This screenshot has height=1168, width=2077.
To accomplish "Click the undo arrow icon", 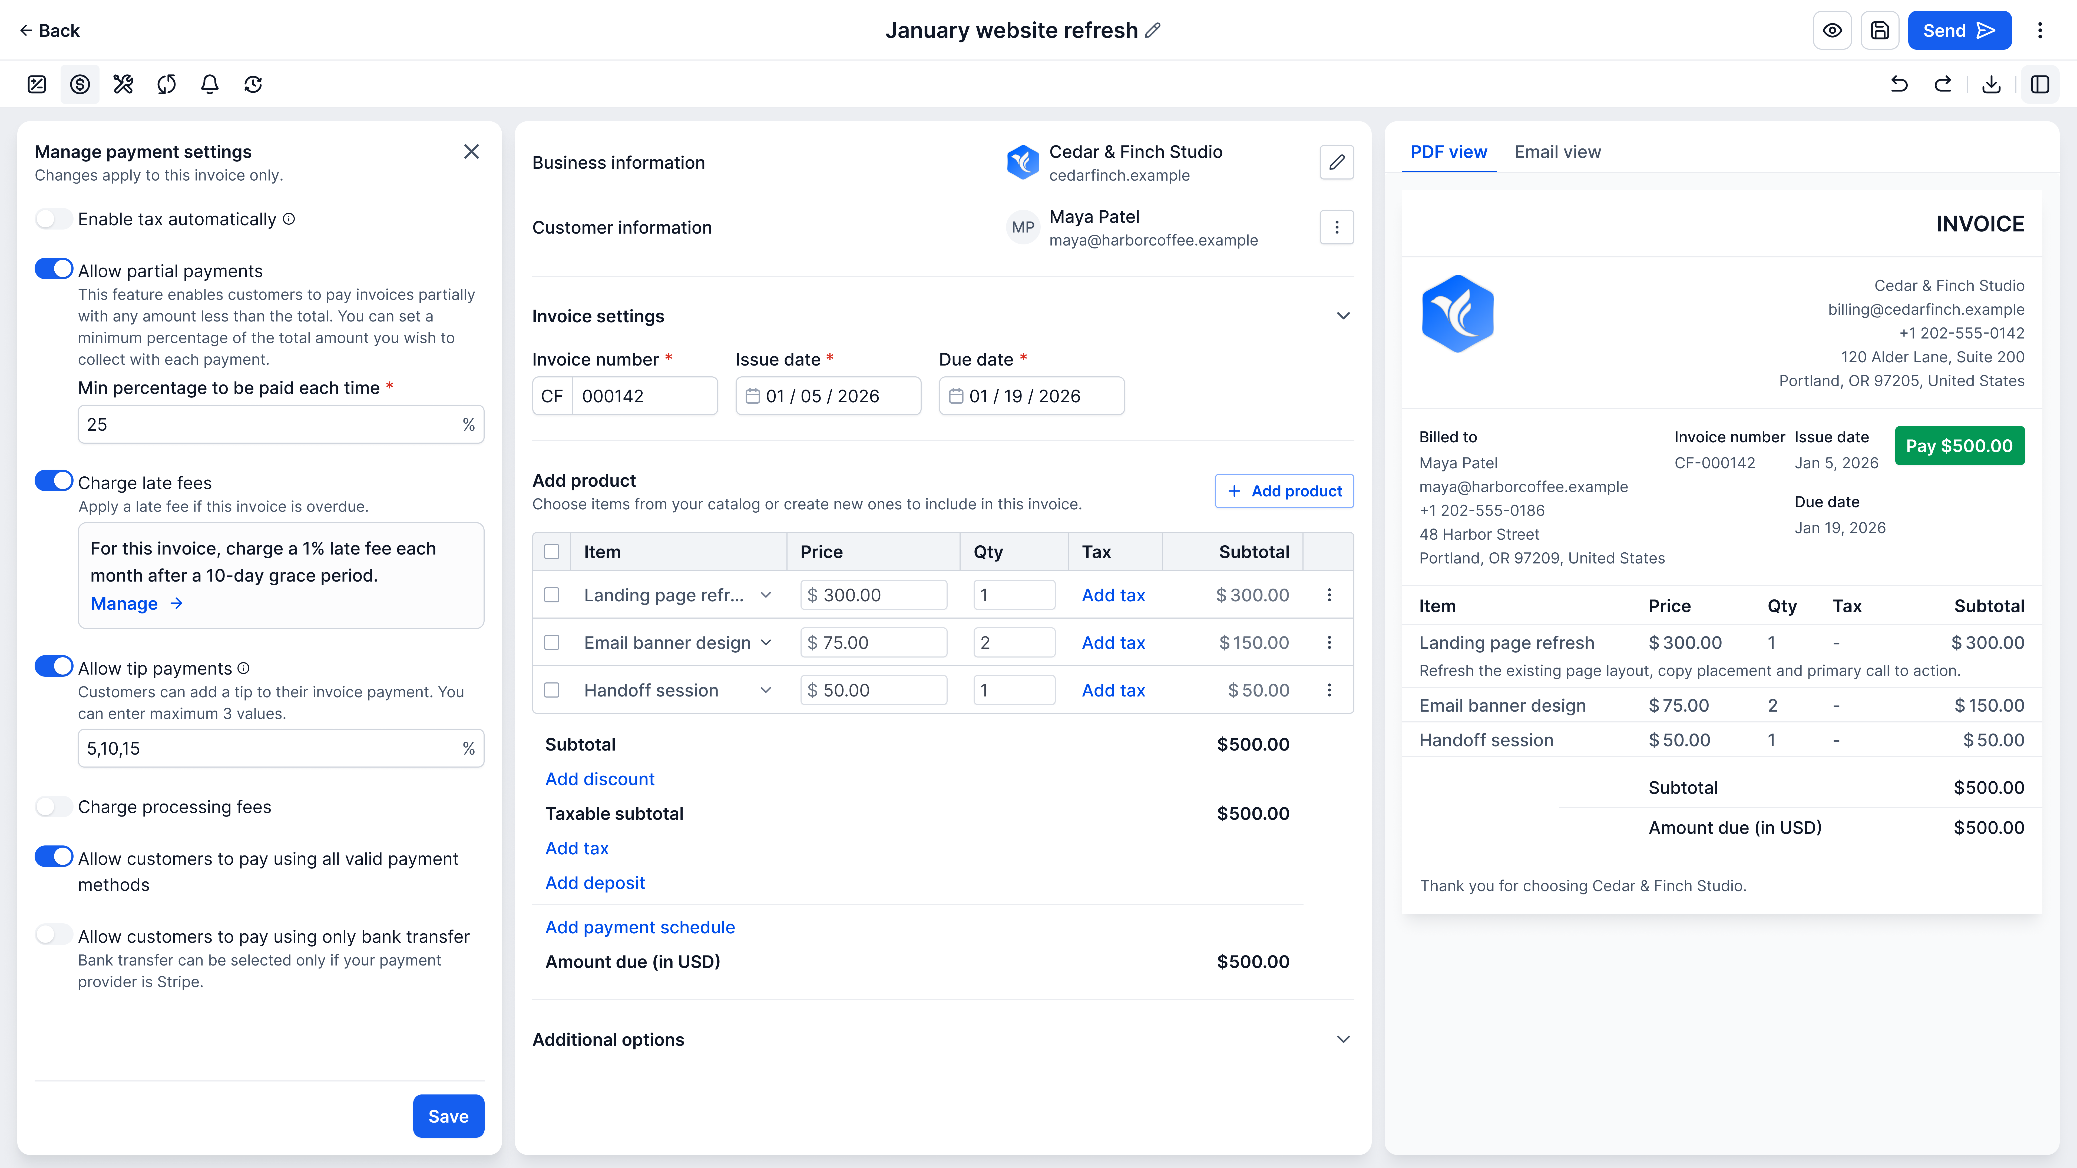I will (x=1900, y=85).
